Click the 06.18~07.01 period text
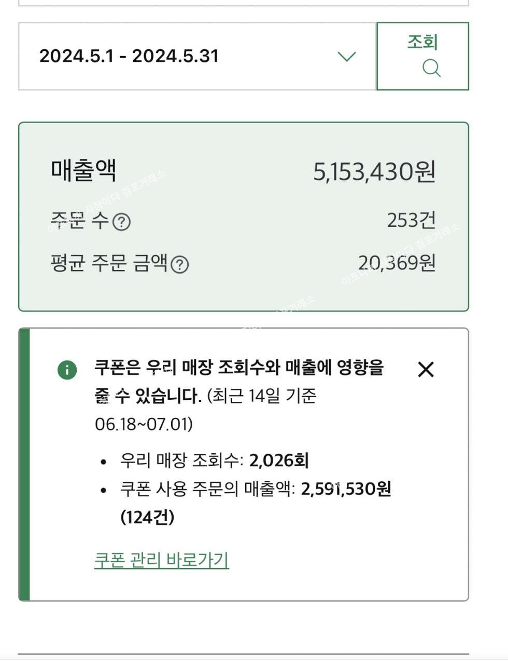This screenshot has width=508, height=662. pyautogui.click(x=144, y=424)
